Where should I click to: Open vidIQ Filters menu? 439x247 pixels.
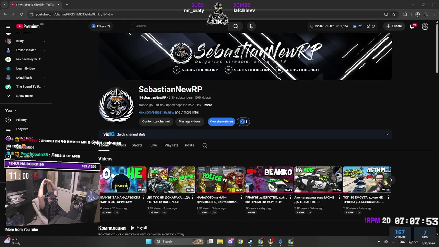point(101,26)
